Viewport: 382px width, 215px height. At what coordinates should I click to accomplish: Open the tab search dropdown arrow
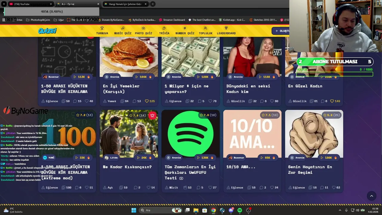(4, 4)
